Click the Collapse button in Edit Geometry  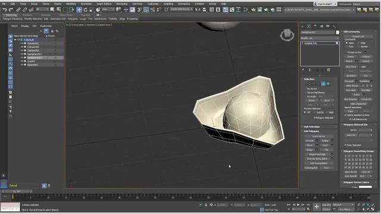pyautogui.click(x=366, y=57)
